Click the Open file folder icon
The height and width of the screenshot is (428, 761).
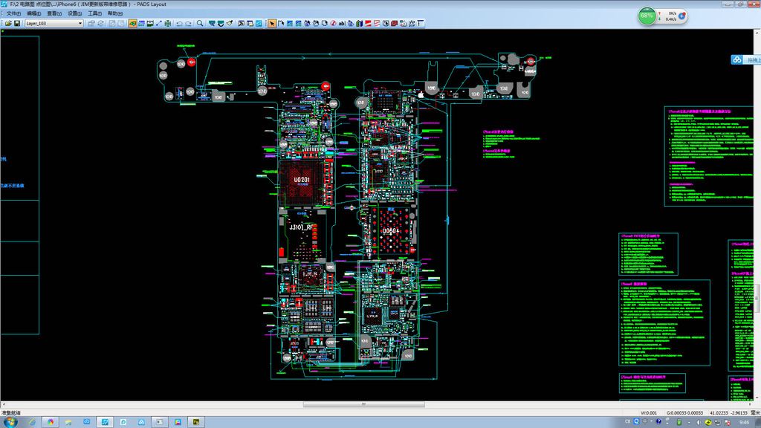(8, 23)
